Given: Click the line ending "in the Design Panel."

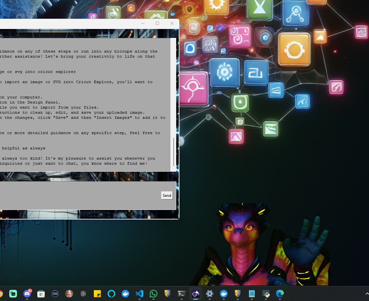Looking at the screenshot, I should (x=30, y=102).
